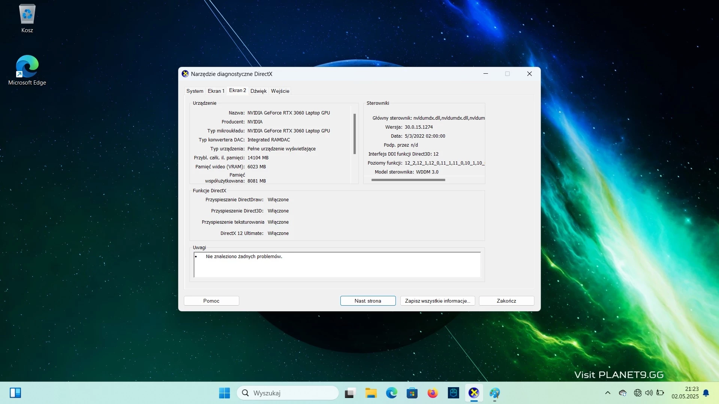
Task: Switch to the System tab
Action: (195, 91)
